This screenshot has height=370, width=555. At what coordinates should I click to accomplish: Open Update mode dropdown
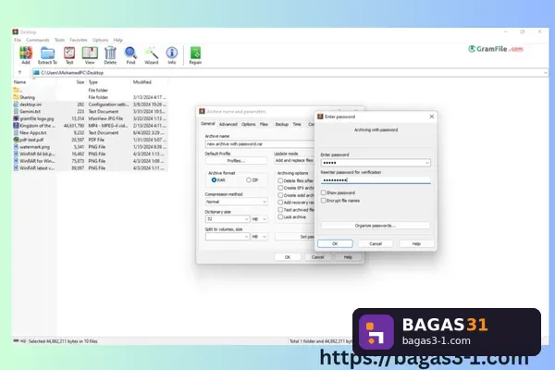(294, 160)
